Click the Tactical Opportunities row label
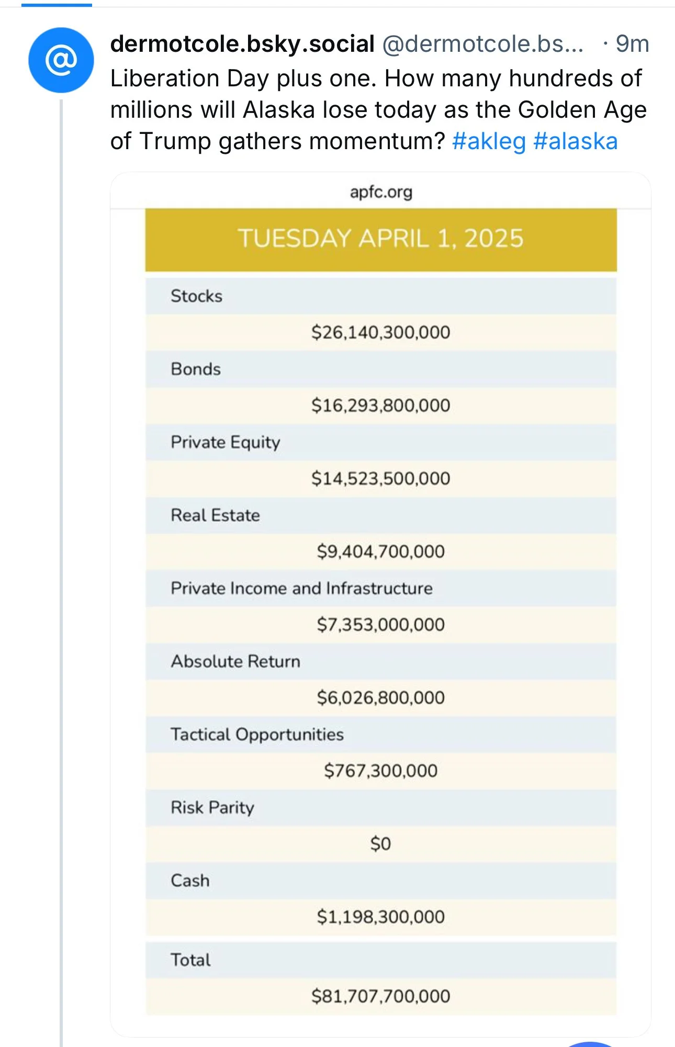 (257, 735)
